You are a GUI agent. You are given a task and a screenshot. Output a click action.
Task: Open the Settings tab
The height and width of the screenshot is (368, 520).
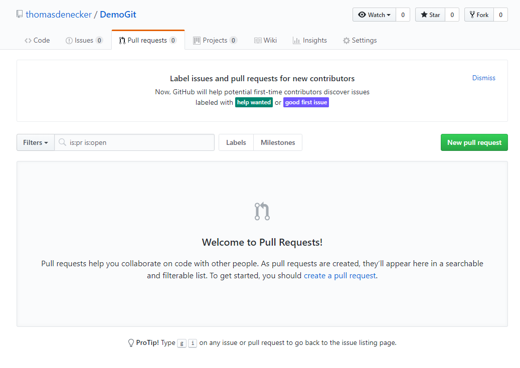pyautogui.click(x=360, y=41)
